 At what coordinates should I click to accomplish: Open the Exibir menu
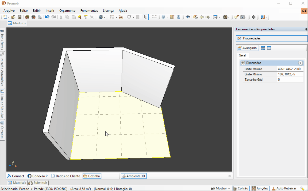point(37,11)
